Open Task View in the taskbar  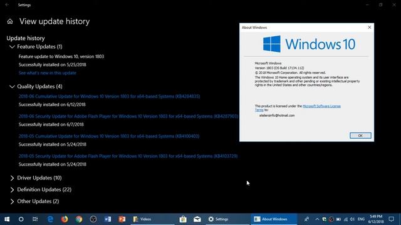[35, 219]
